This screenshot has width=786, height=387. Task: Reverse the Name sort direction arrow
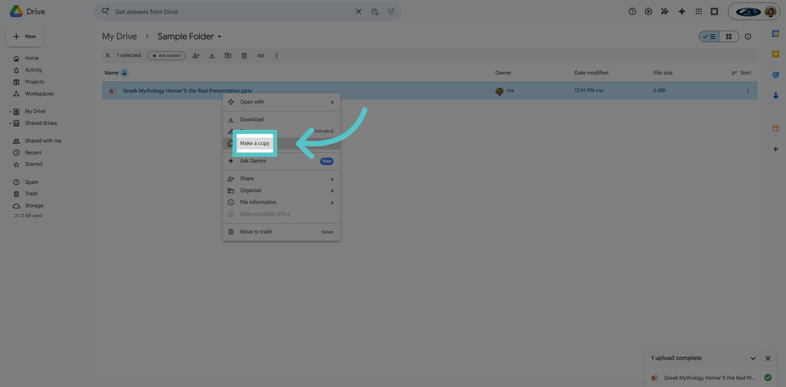(x=124, y=73)
